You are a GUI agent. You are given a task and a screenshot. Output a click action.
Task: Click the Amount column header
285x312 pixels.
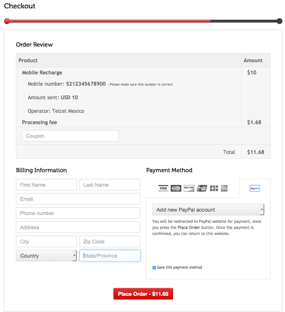253,60
